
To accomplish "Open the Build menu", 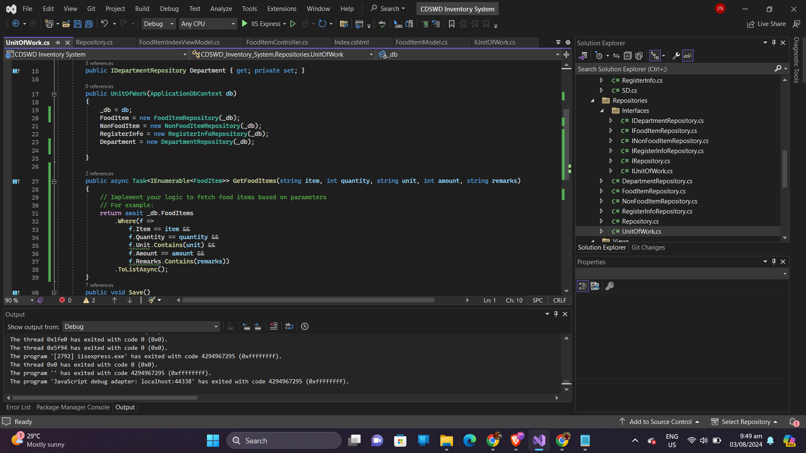I will click(142, 8).
